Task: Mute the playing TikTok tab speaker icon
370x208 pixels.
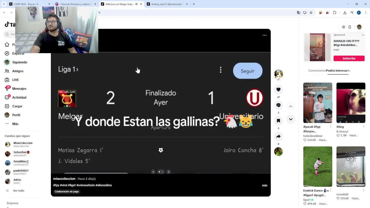Action: point(136,4)
